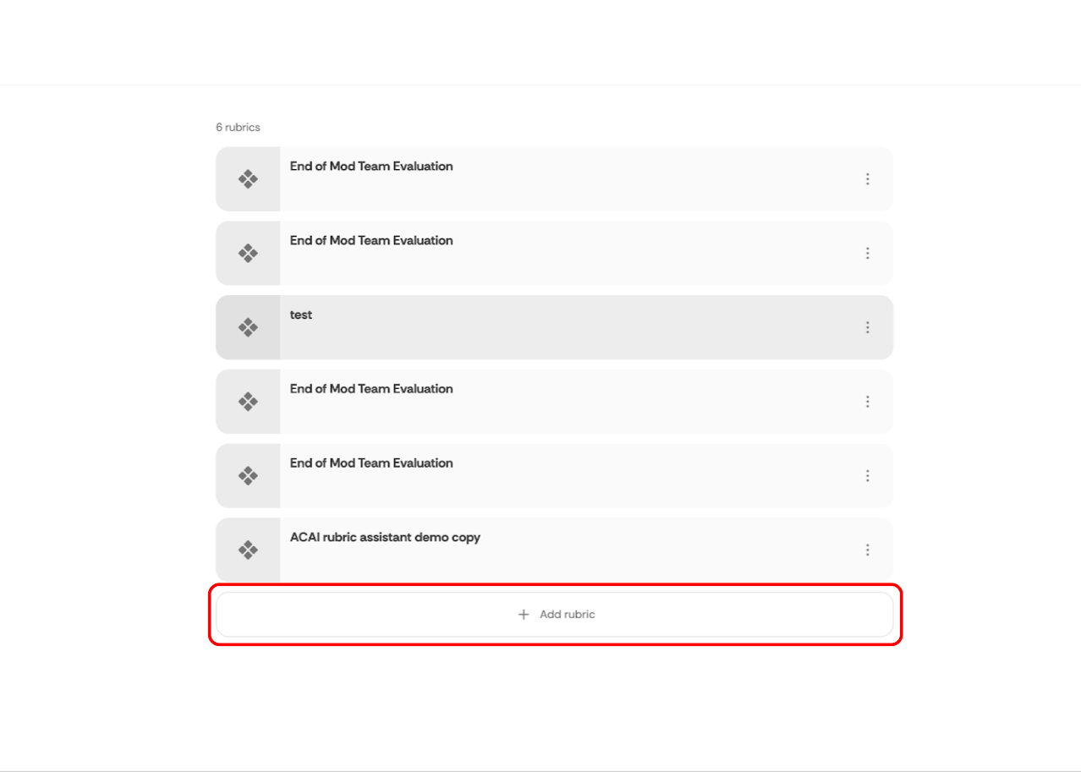Select the first 'End of Mod Team Evaluation' title
1081x772 pixels.
click(371, 167)
